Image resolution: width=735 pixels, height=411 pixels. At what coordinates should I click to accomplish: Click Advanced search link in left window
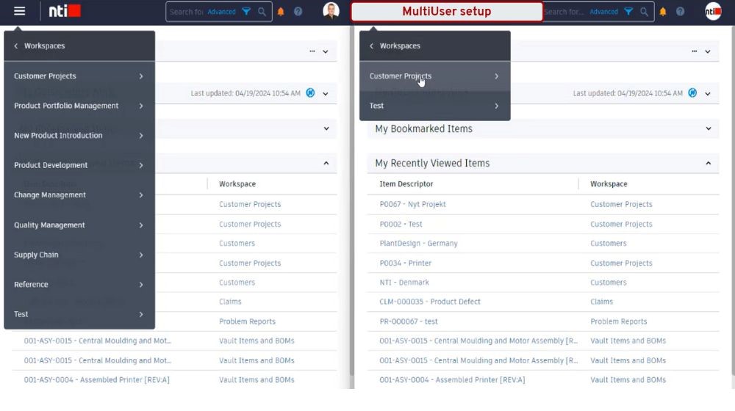pos(221,12)
